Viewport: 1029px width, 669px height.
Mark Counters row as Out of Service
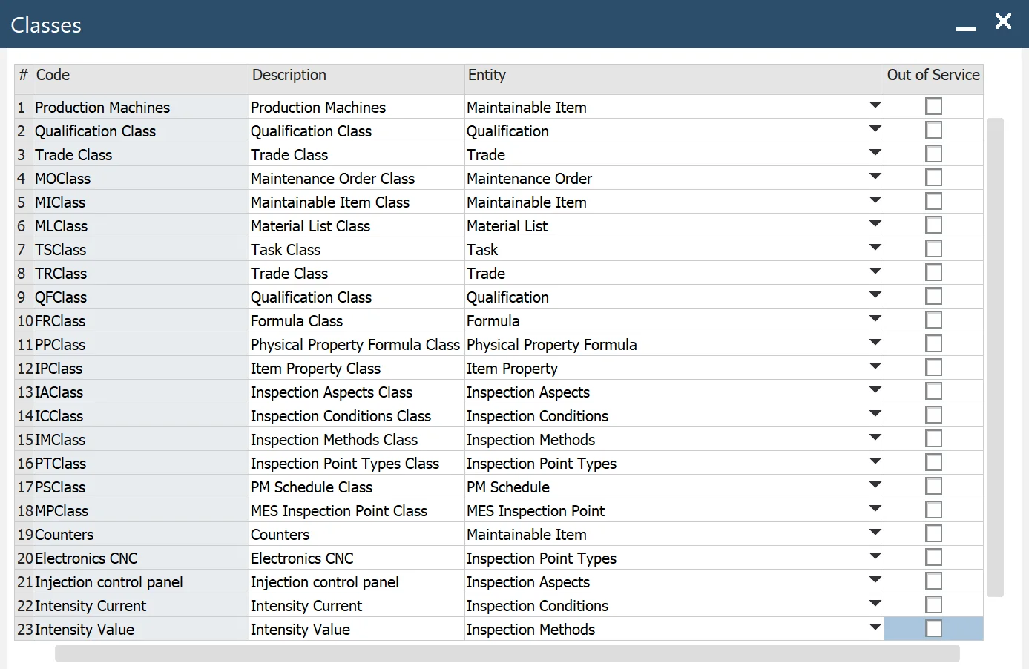933,534
